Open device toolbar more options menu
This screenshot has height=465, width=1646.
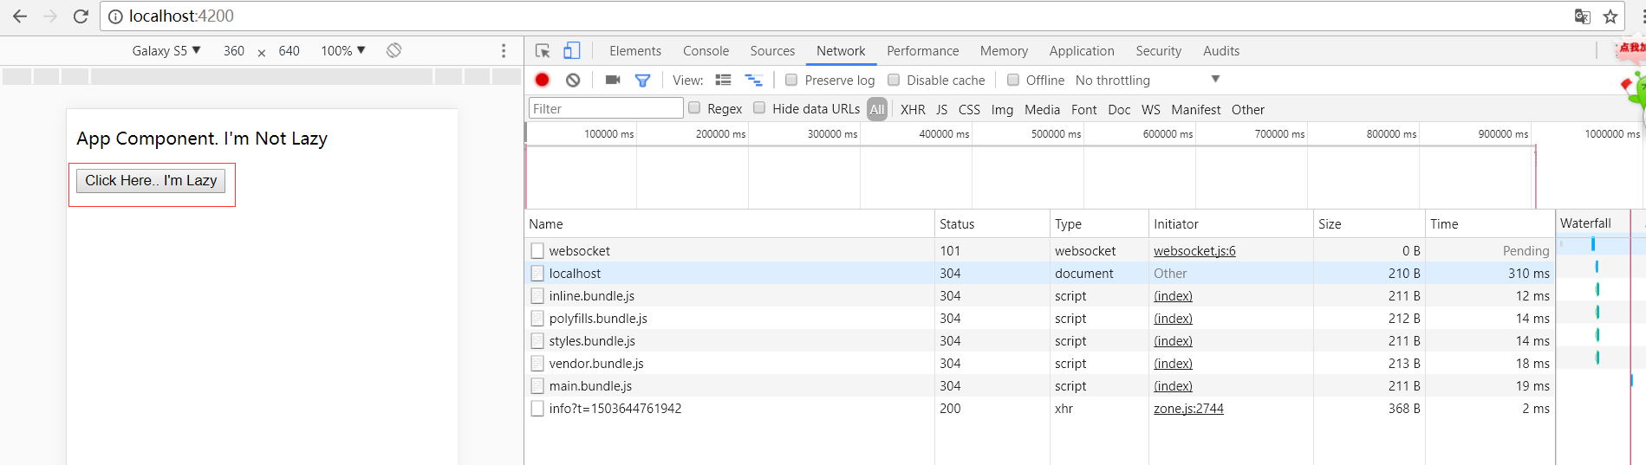pyautogui.click(x=504, y=50)
